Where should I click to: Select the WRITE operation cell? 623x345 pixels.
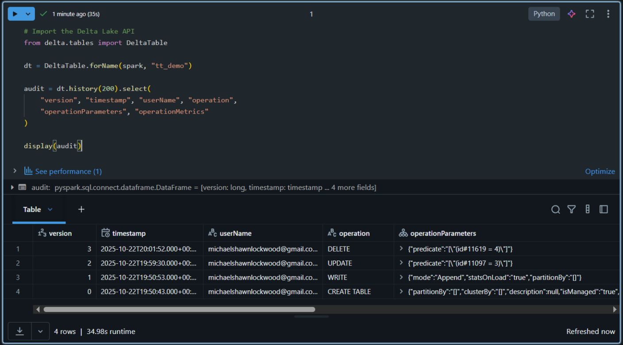(358, 277)
